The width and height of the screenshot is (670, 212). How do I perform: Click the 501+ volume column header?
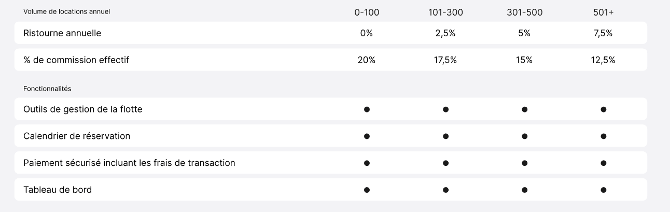click(x=603, y=12)
